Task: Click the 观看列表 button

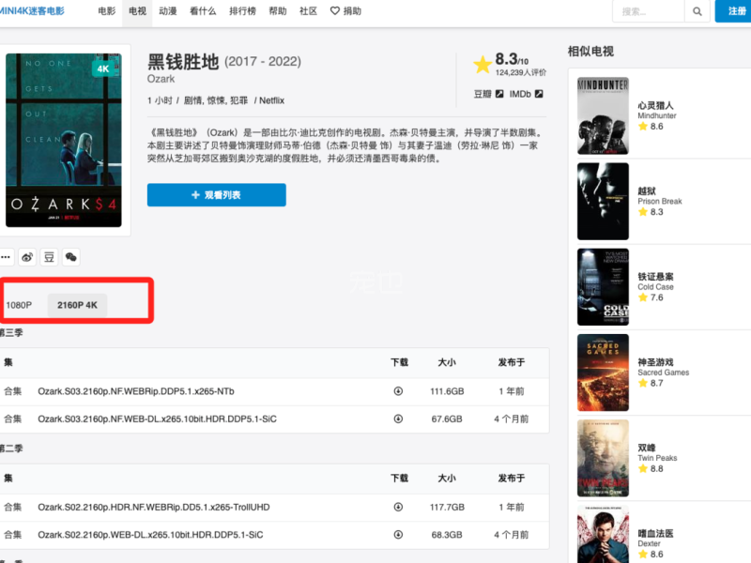Action: (216, 195)
